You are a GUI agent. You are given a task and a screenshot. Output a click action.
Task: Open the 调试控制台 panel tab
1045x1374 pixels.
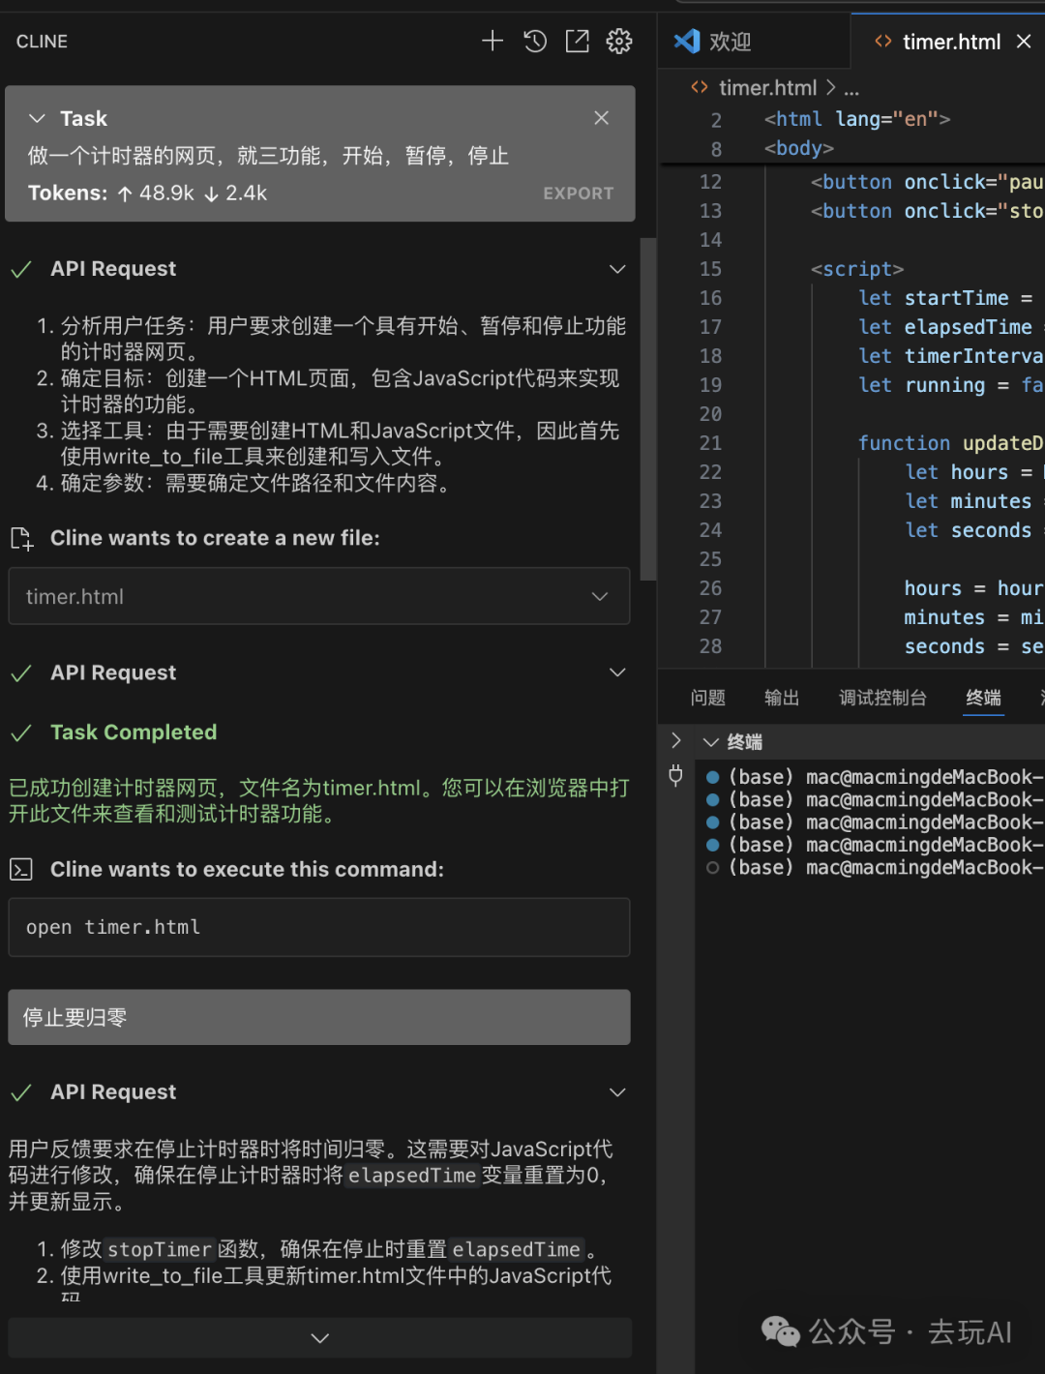[881, 698]
